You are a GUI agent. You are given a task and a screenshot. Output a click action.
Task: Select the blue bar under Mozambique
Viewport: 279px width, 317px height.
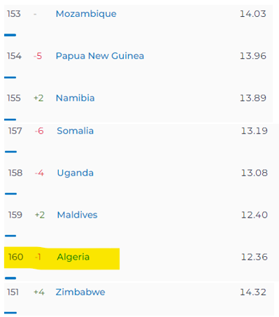tap(10, 35)
